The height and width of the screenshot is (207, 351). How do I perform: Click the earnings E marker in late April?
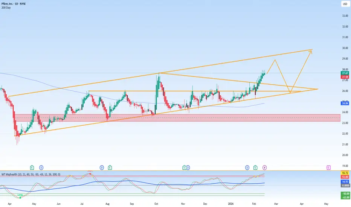click(x=32, y=167)
